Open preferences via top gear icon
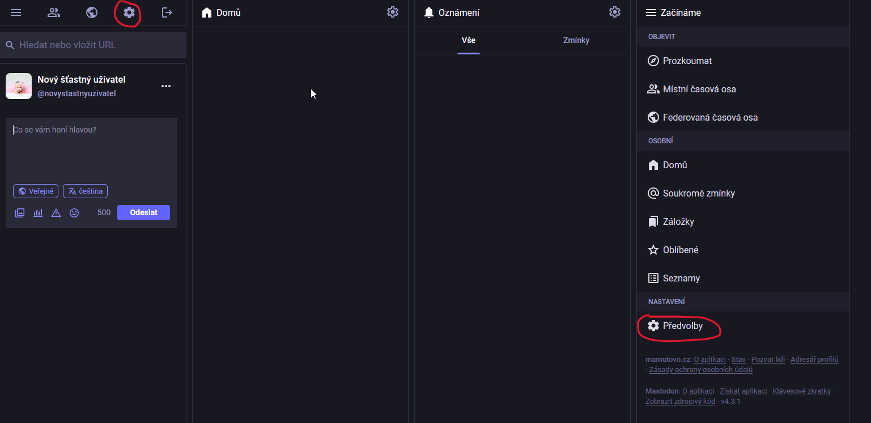This screenshot has width=871, height=423. 129,12
